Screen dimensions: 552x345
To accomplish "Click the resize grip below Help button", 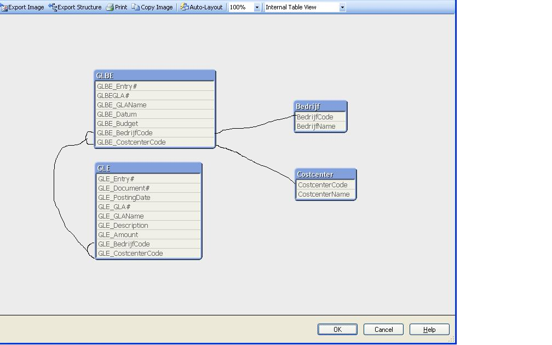I will [x=451, y=340].
